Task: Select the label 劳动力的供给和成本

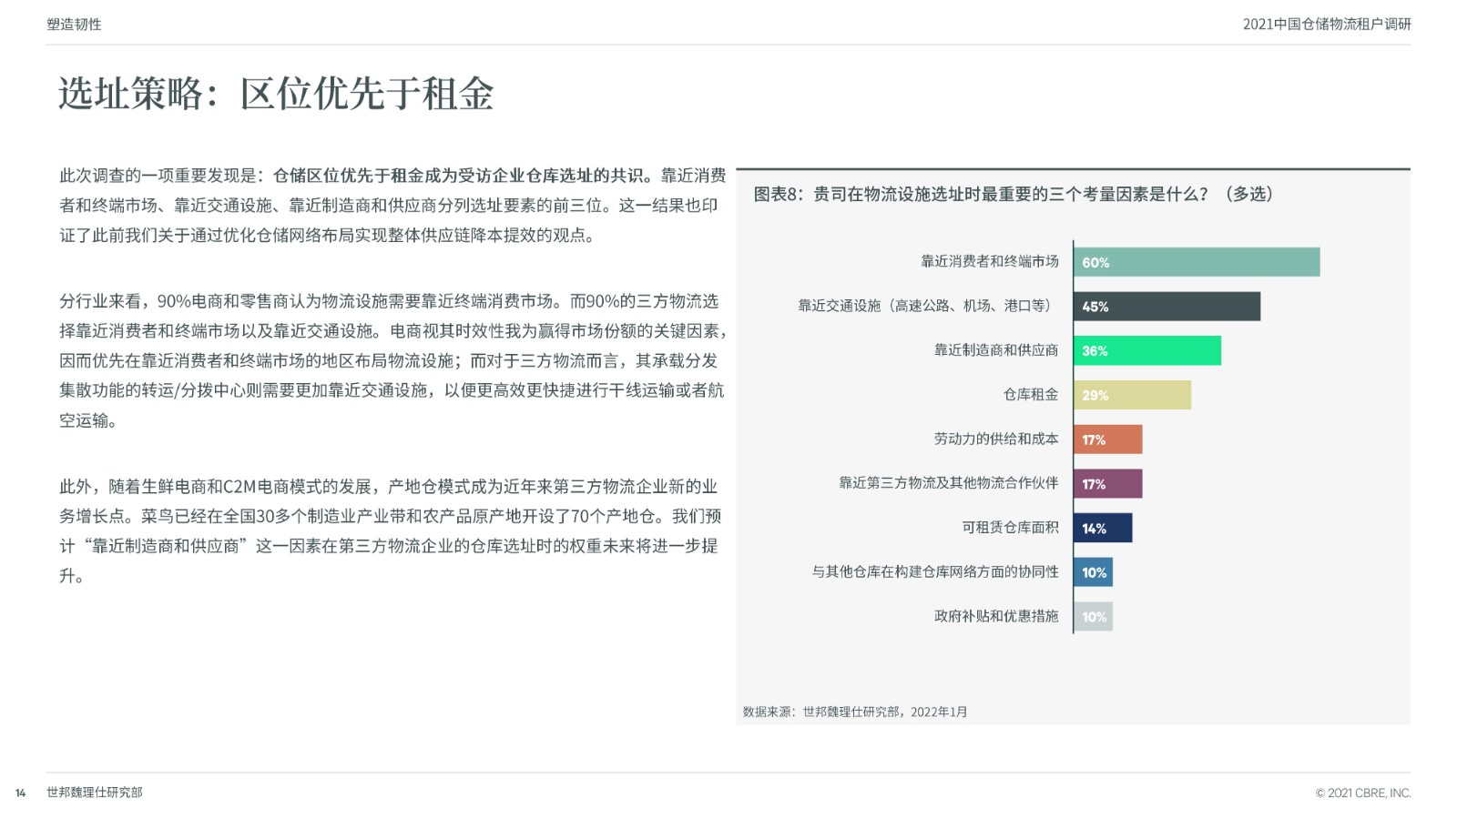Action: click(996, 439)
